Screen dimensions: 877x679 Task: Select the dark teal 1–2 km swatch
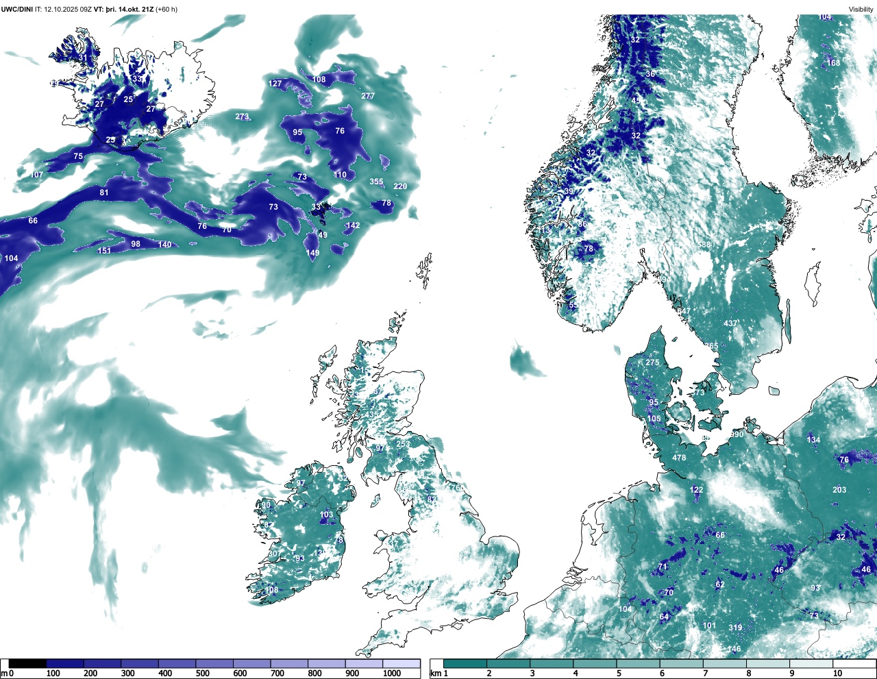(465, 663)
